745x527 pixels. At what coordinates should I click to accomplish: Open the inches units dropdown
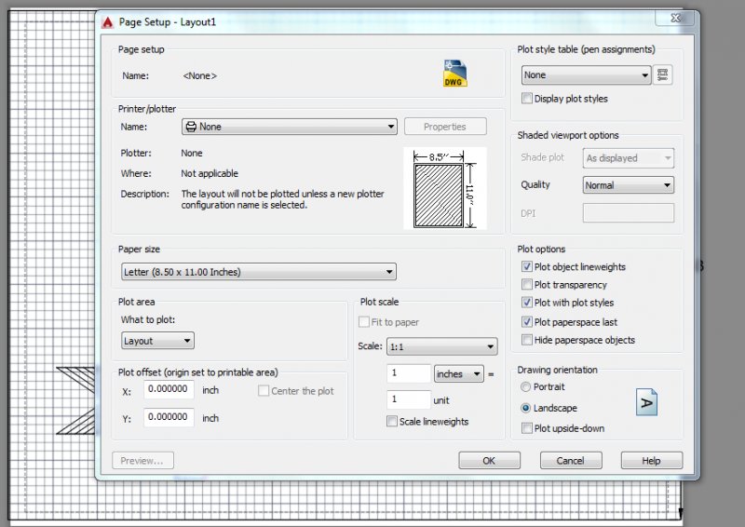(x=458, y=374)
